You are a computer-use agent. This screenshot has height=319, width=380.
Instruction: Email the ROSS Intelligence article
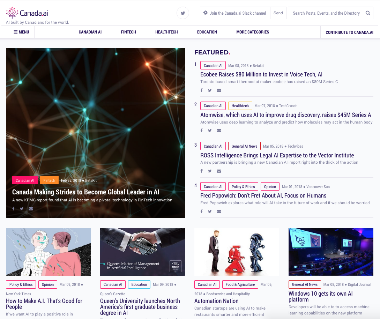[x=219, y=171]
